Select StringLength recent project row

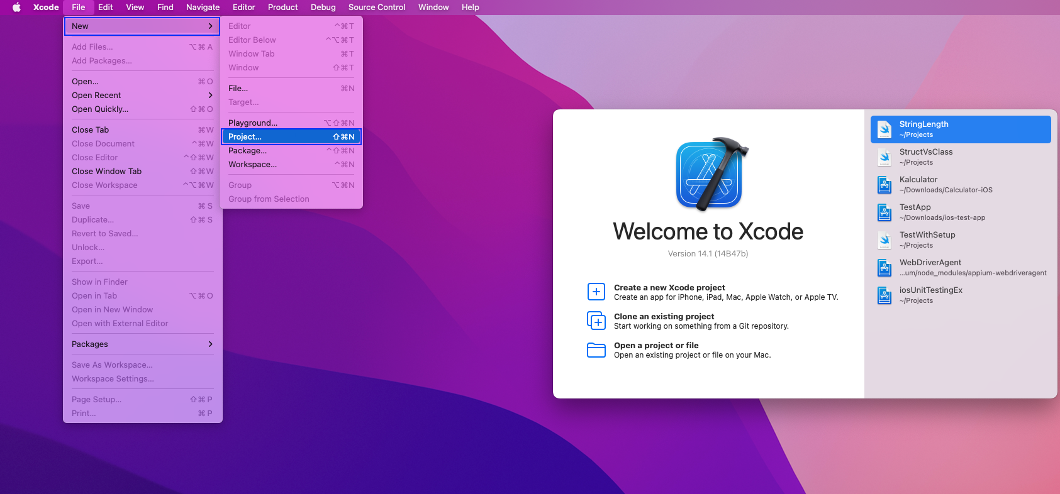tap(961, 129)
